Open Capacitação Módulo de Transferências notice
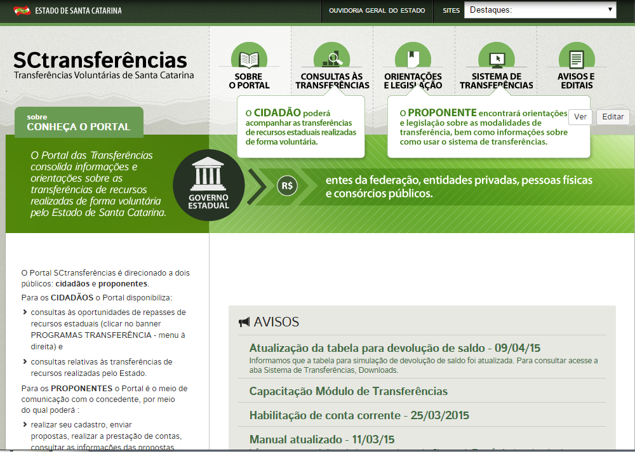The height and width of the screenshot is (456, 635). [348, 391]
